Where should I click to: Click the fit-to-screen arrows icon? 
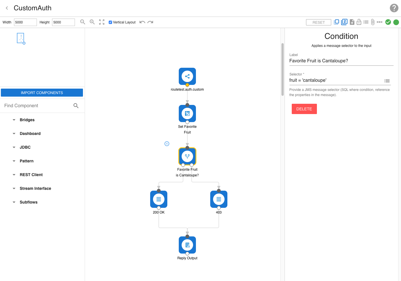pos(102,22)
